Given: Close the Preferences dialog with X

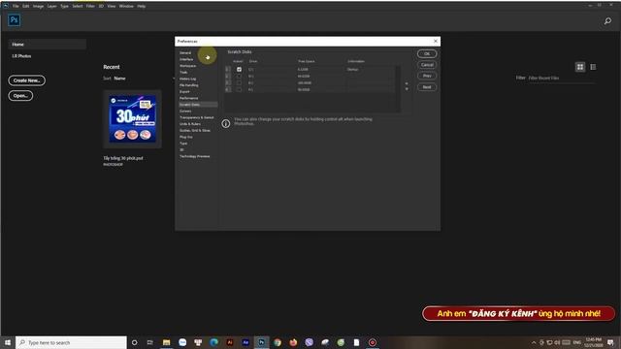Looking at the screenshot, I should tap(436, 41).
